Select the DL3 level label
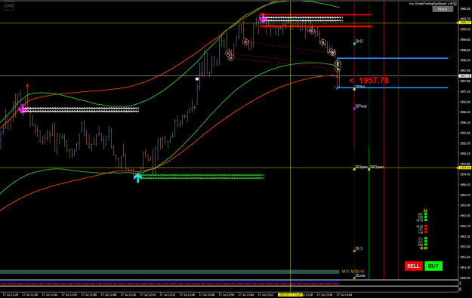This screenshot has height=298, width=472. [359, 249]
